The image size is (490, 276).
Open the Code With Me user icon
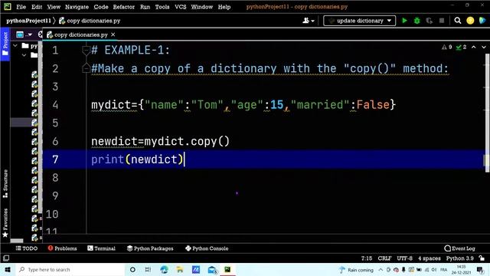(308, 21)
